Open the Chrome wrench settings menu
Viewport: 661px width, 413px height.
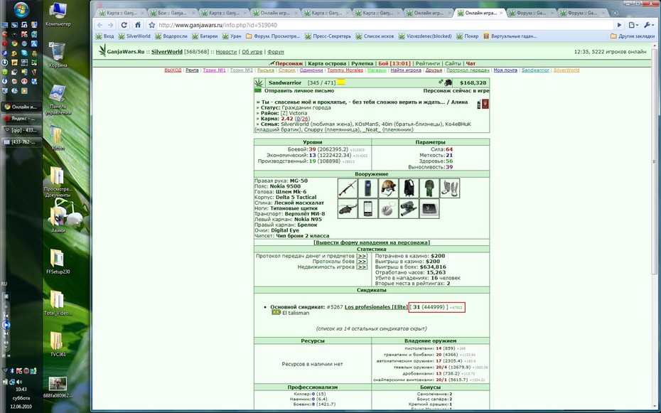(x=648, y=25)
